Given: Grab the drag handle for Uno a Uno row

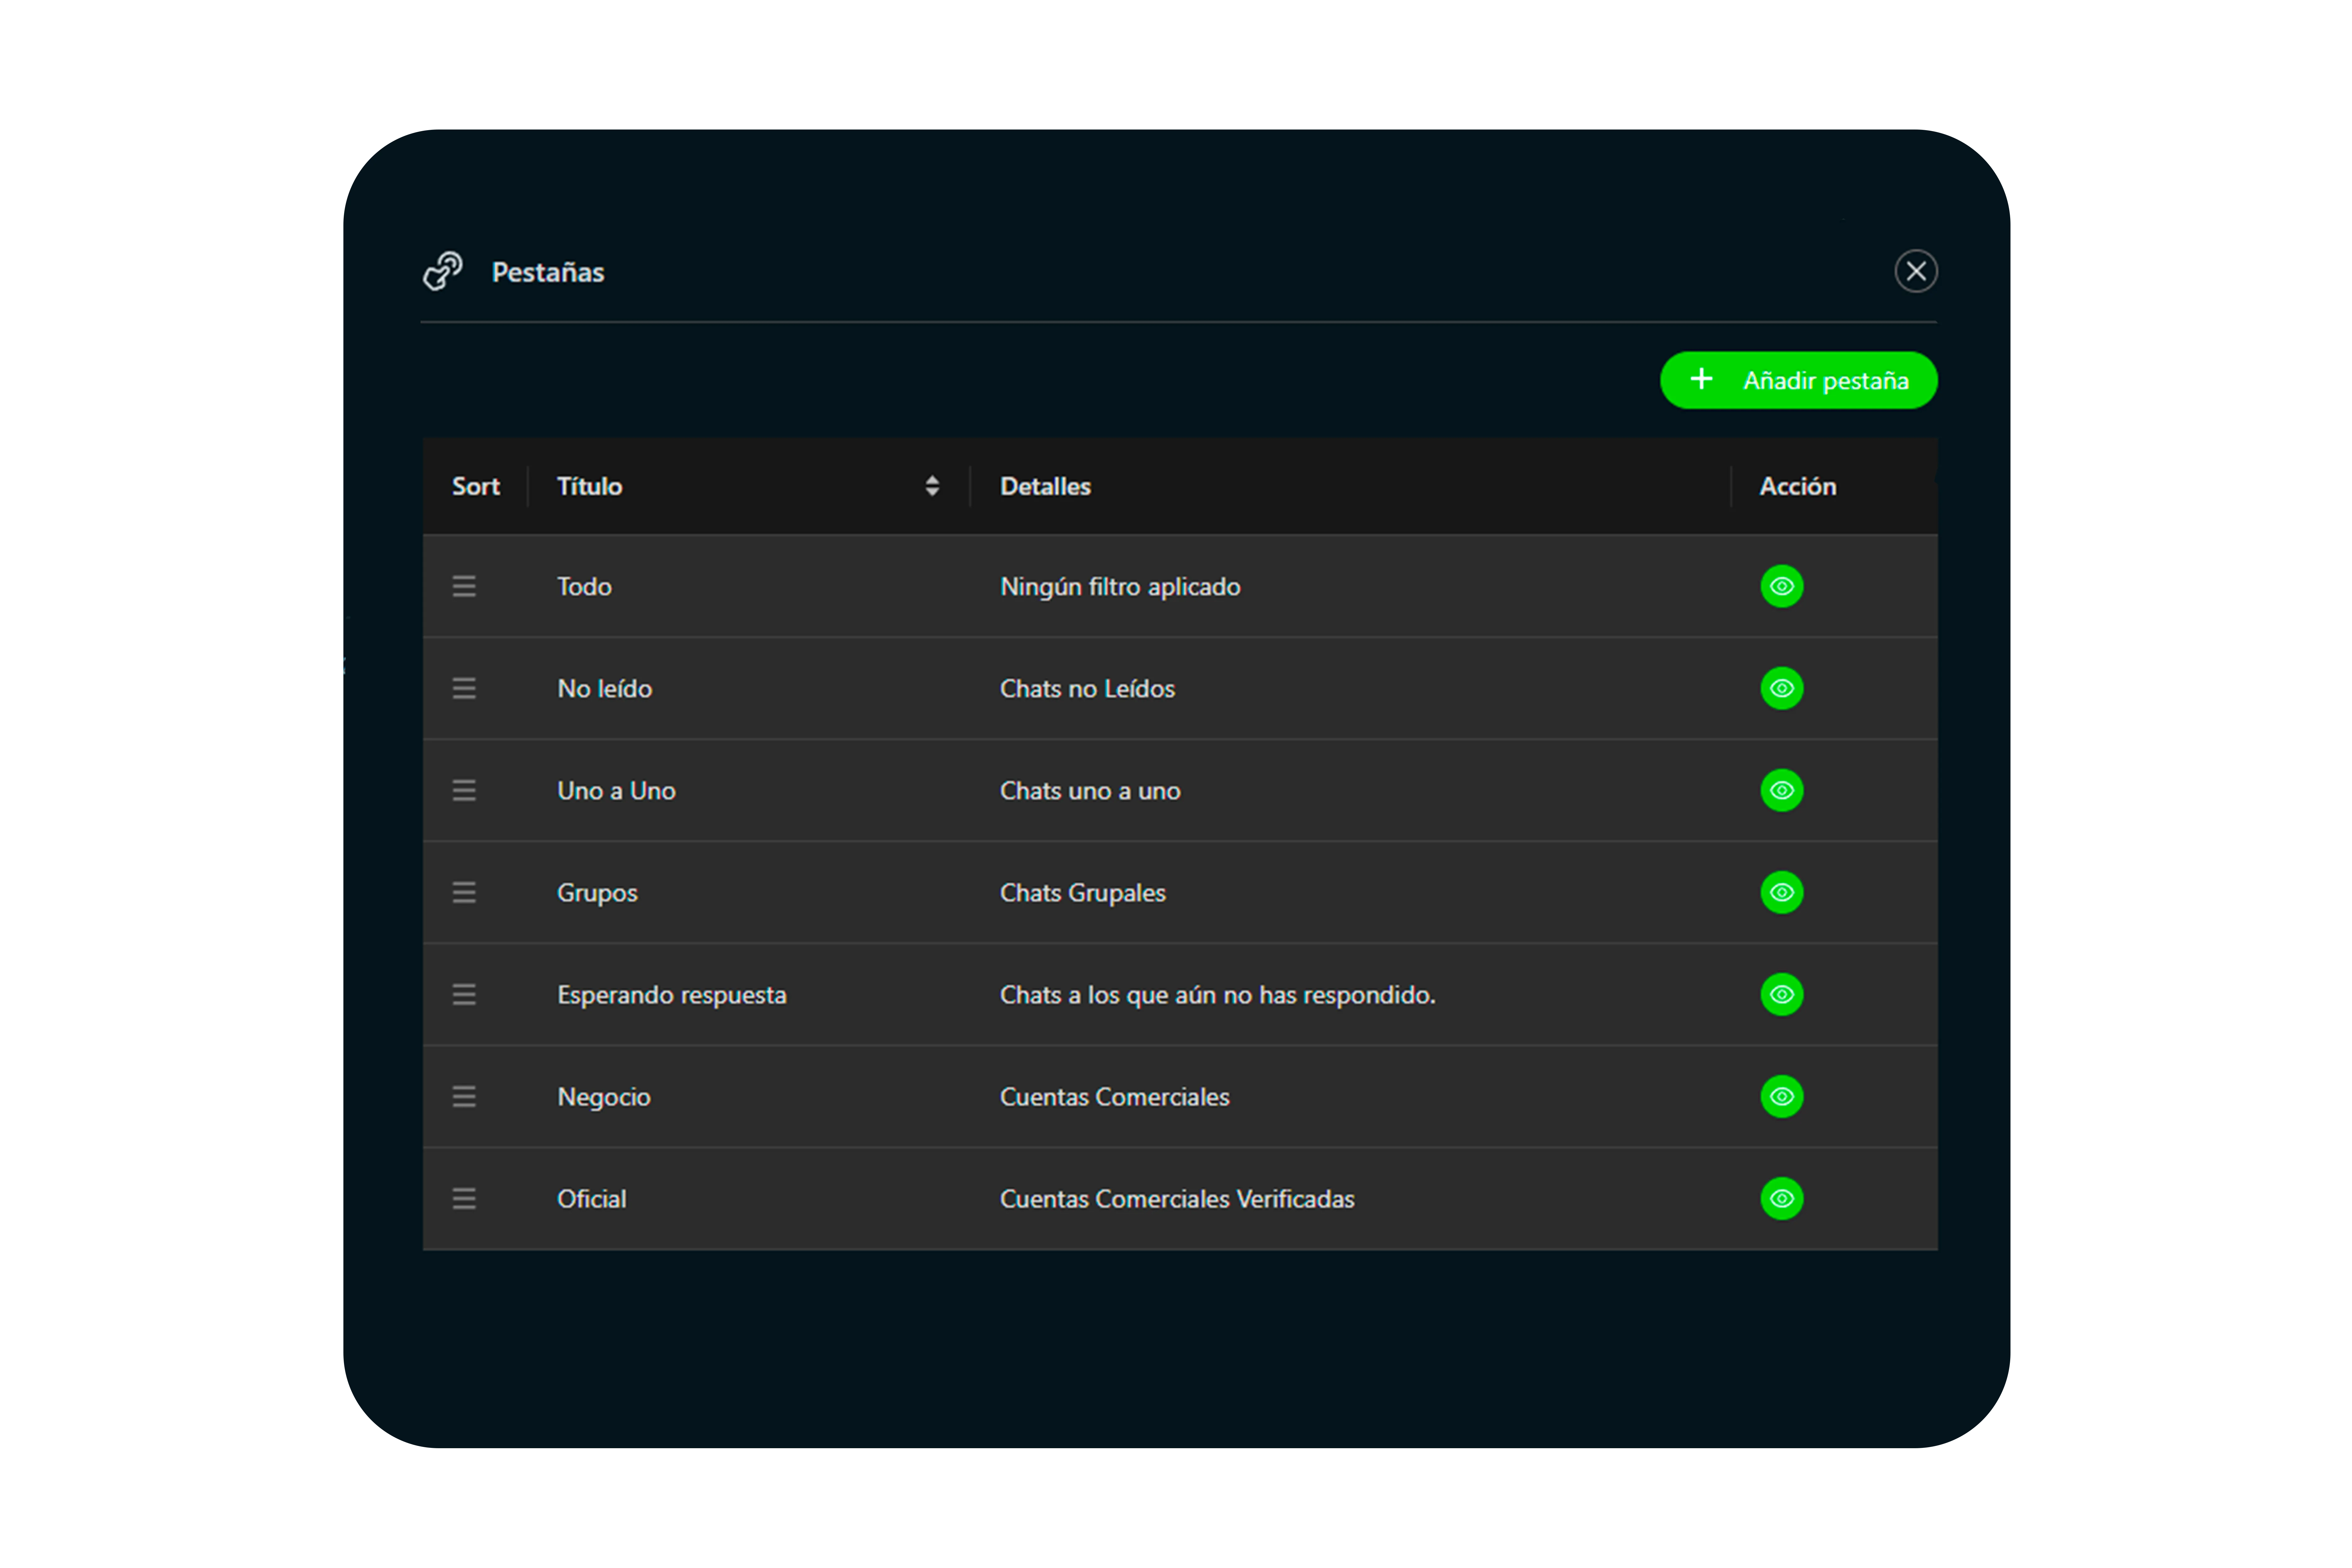Looking at the screenshot, I should [x=464, y=790].
